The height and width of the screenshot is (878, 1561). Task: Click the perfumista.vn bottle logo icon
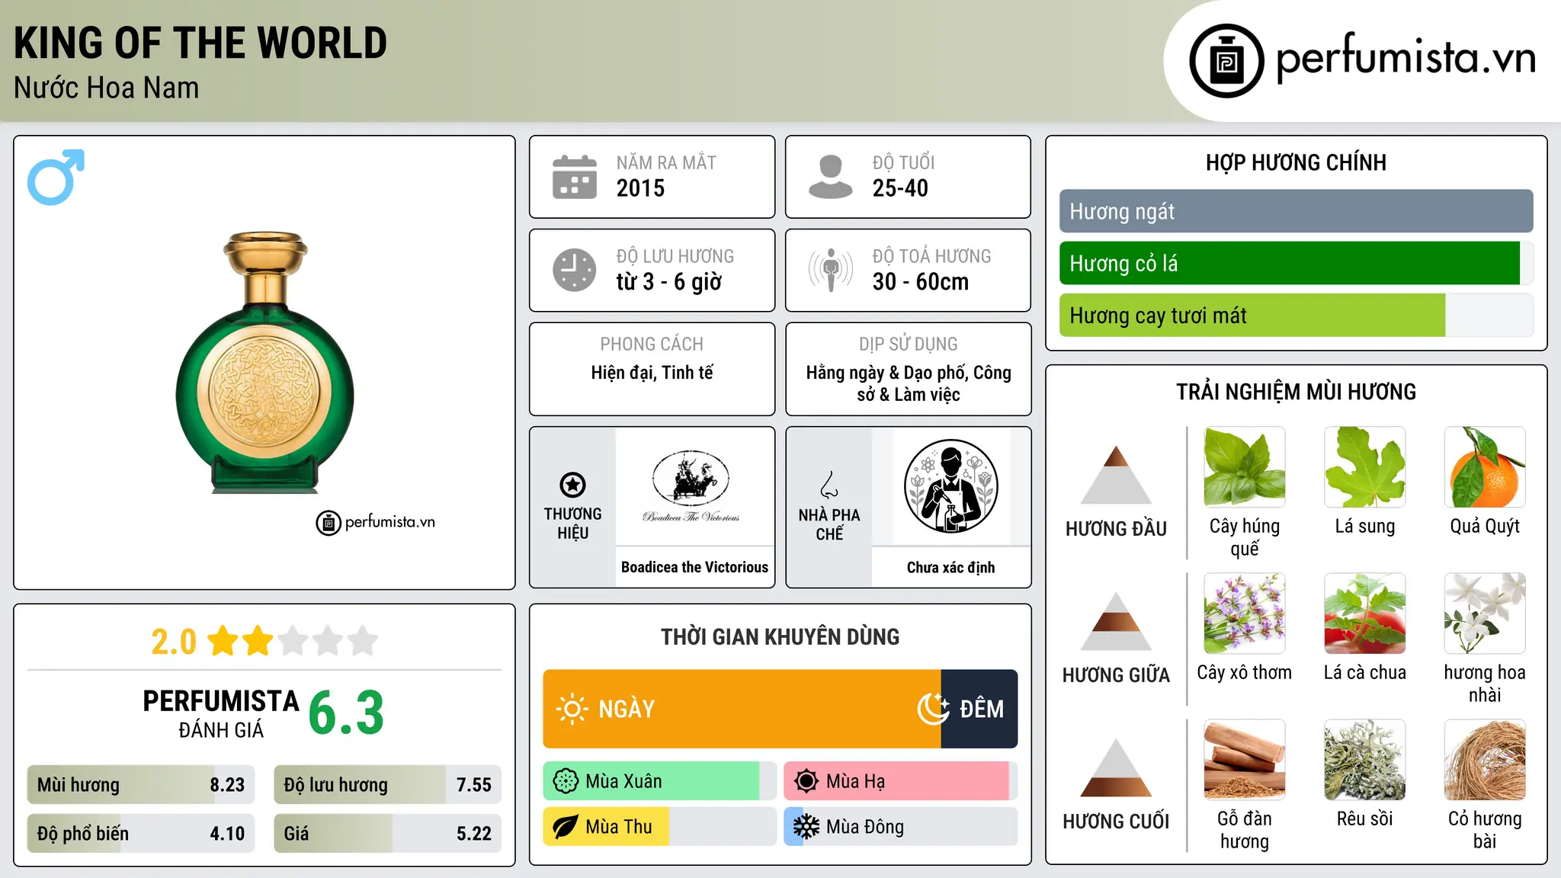pyautogui.click(x=1226, y=61)
